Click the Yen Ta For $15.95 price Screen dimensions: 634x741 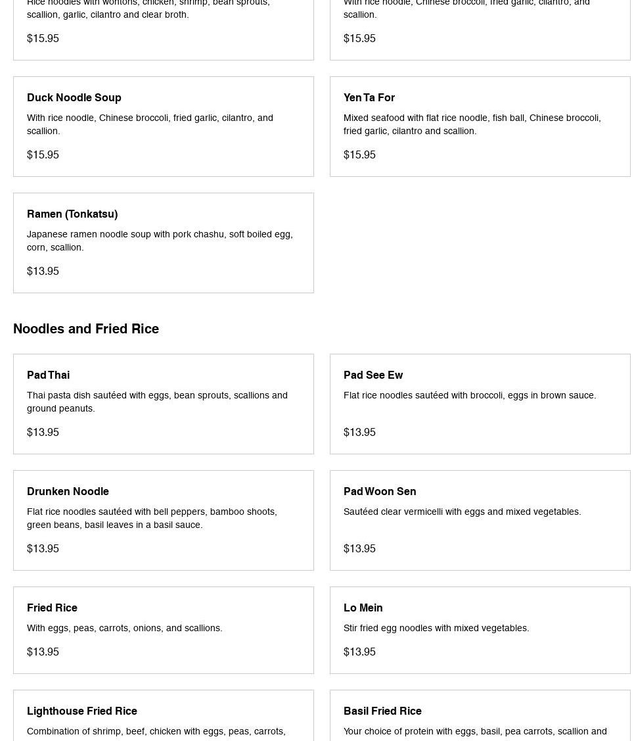tap(359, 155)
